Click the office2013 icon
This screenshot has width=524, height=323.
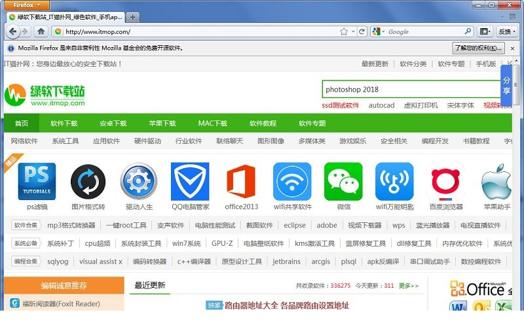241,181
